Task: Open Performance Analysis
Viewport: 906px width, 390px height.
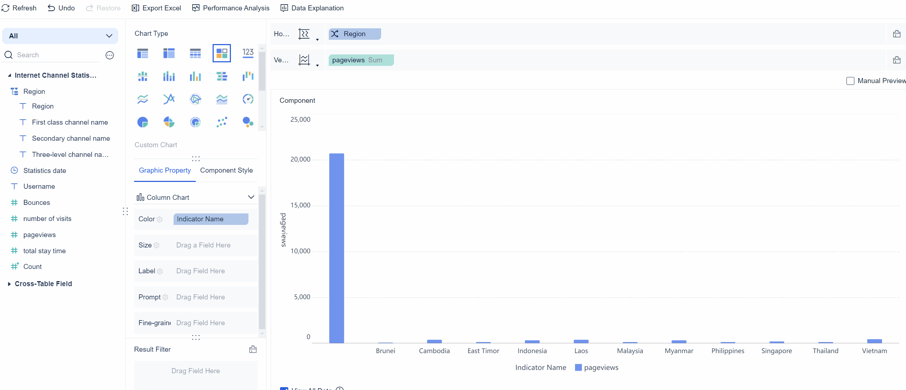Action: (231, 8)
